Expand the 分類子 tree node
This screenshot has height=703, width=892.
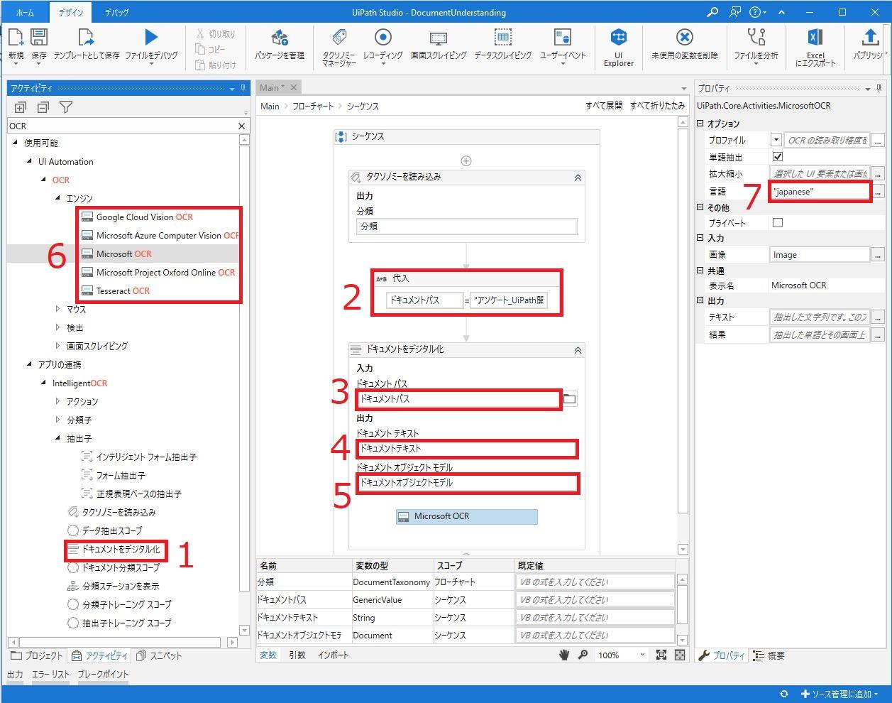click(x=58, y=420)
